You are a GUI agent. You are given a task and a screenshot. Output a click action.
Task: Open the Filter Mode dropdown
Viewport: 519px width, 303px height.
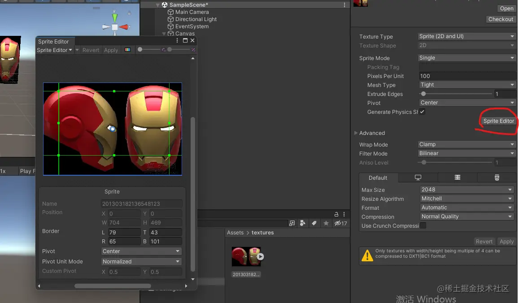coord(467,153)
